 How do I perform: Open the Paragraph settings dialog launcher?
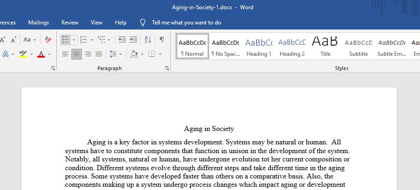(x=167, y=69)
